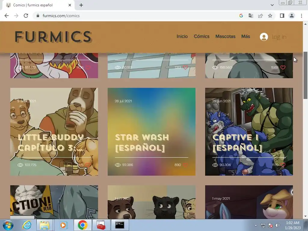The height and width of the screenshot is (231, 308).
Task: Open the volume speaker tray icon
Action: pos(278,225)
